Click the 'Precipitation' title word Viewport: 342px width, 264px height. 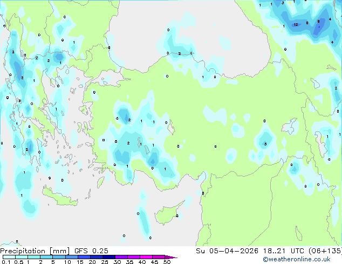[23, 251]
